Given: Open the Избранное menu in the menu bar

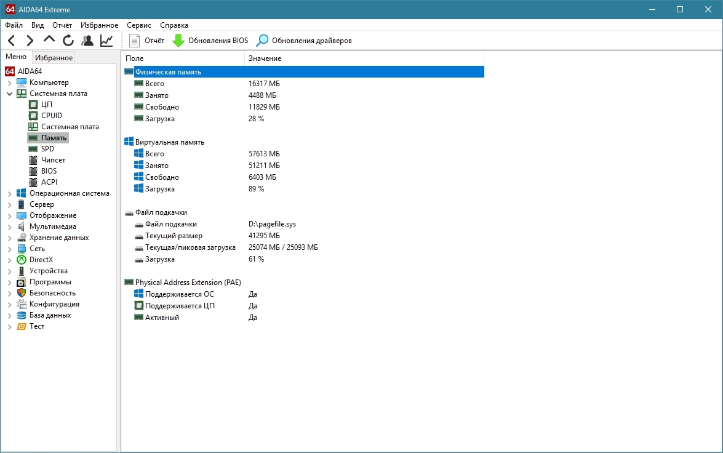Looking at the screenshot, I should [x=99, y=25].
